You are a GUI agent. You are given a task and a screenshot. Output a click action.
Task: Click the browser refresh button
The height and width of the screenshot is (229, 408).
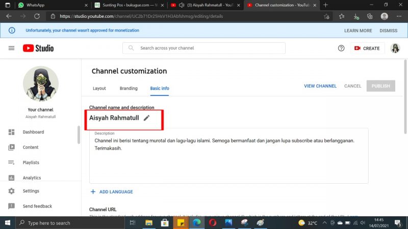pyautogui.click(x=37, y=16)
